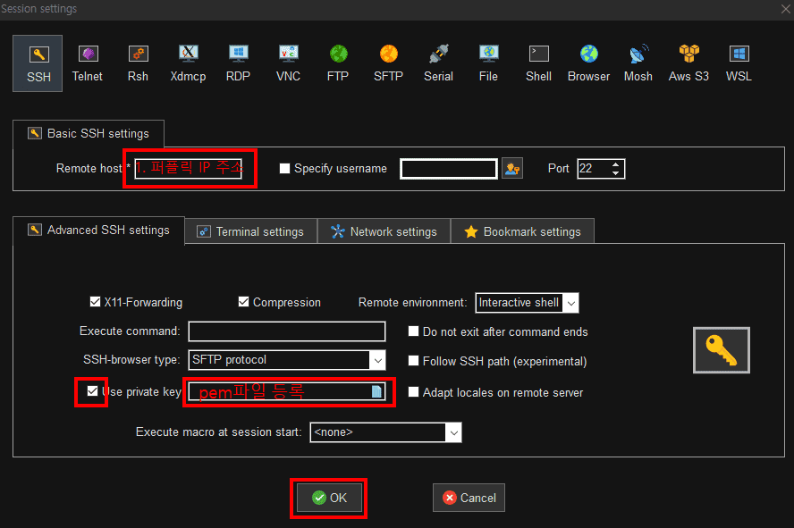Viewport: 794px width, 528px height.
Task: Choose the Mosh session icon
Action: 638,63
